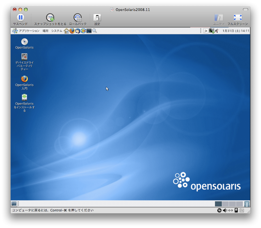Click the hard disk status icon
Viewport: 261px width, 228px height.
pyautogui.click(x=236, y=211)
